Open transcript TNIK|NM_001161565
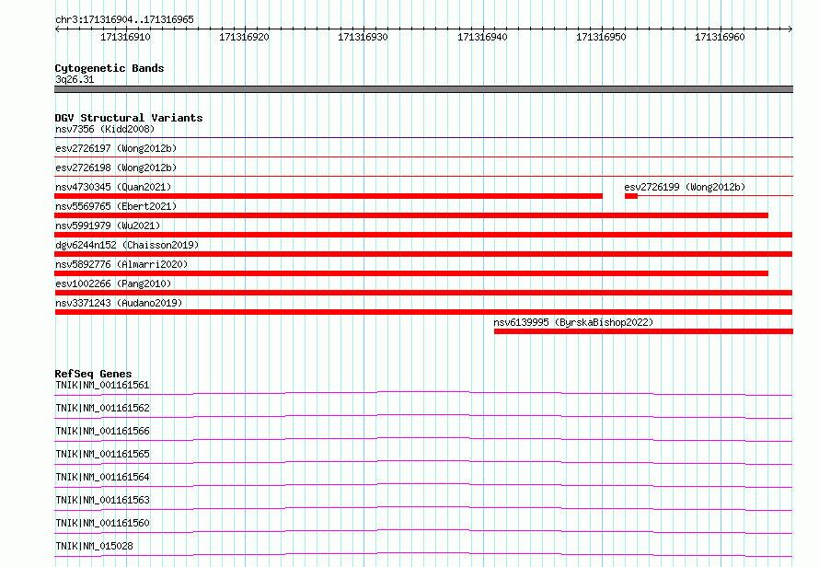Screen dimensions: 819x567 (x=102, y=454)
